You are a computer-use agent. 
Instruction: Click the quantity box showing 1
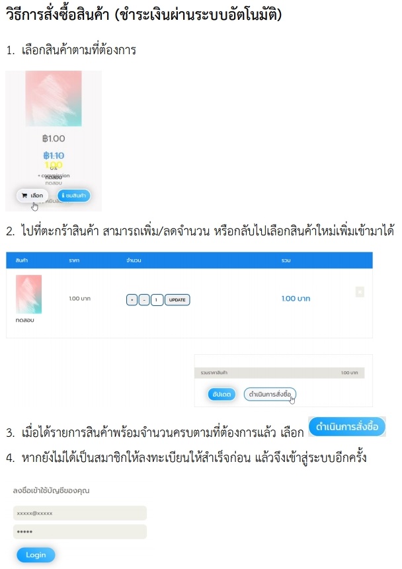pos(157,300)
